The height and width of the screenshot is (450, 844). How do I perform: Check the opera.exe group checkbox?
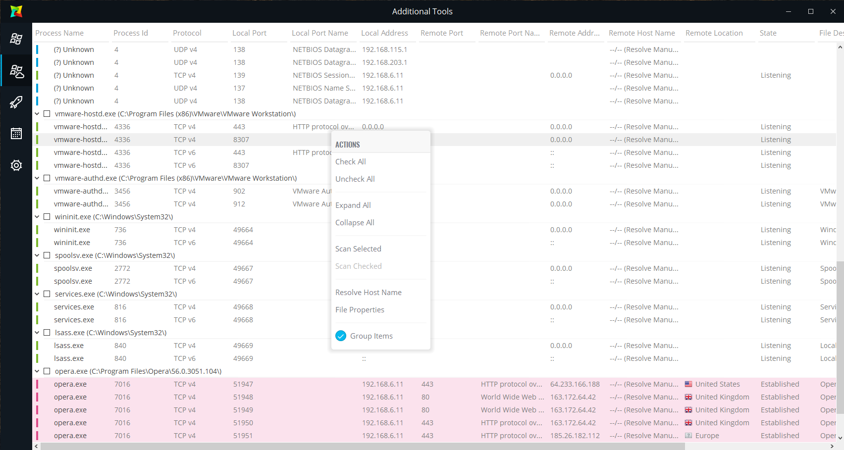(47, 371)
